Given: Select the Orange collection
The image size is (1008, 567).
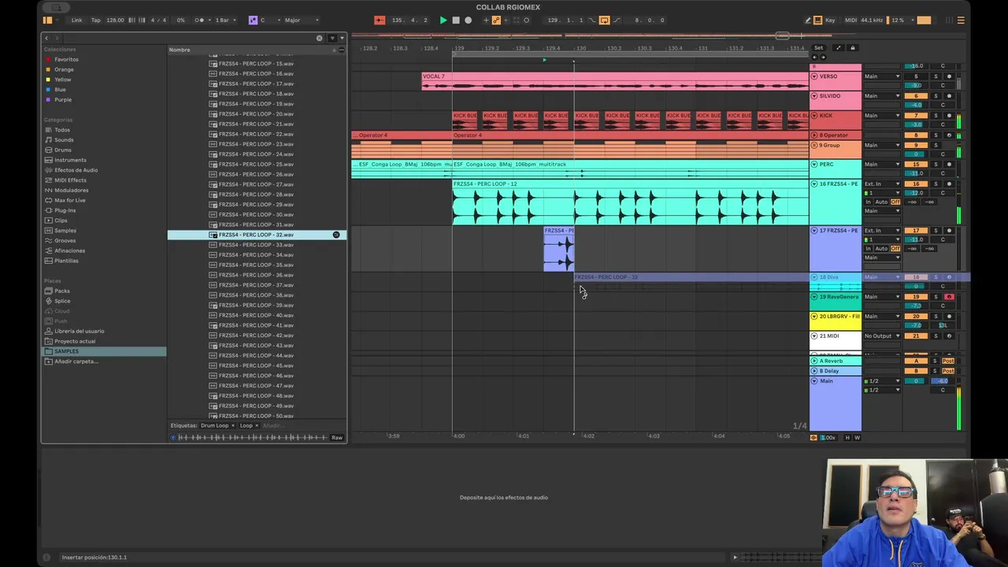Looking at the screenshot, I should point(64,69).
